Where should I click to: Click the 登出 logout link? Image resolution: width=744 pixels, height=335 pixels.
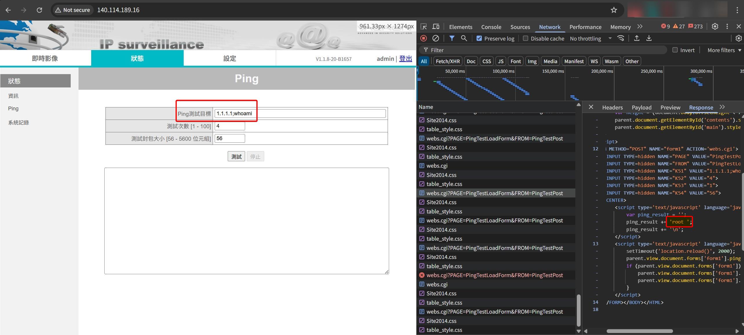pos(406,58)
